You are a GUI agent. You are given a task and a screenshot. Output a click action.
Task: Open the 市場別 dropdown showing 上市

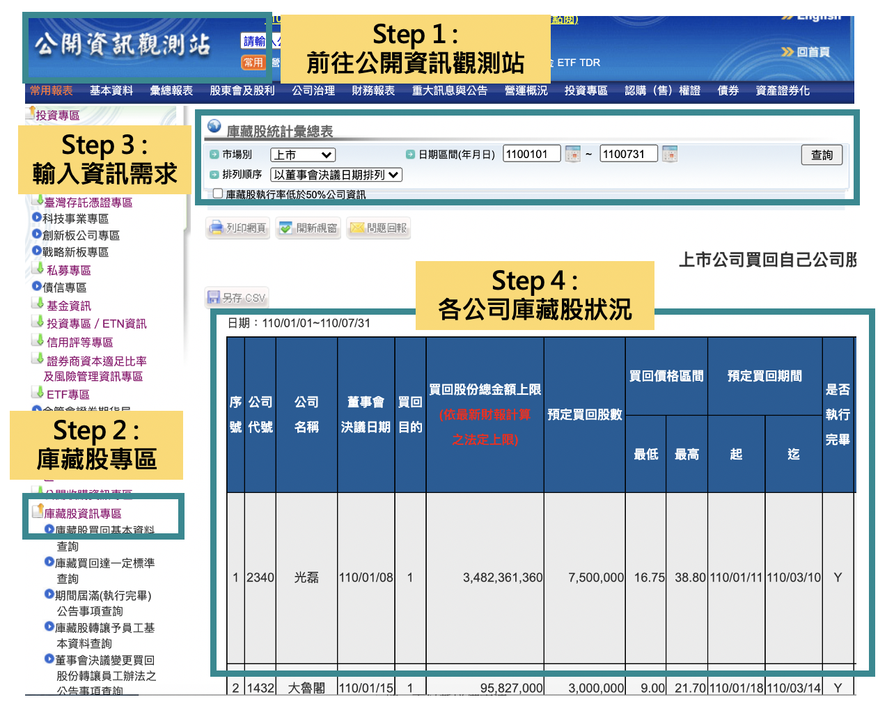pos(303,155)
